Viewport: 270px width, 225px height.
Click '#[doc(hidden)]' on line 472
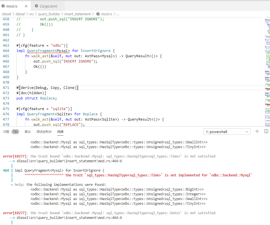coord(31,93)
